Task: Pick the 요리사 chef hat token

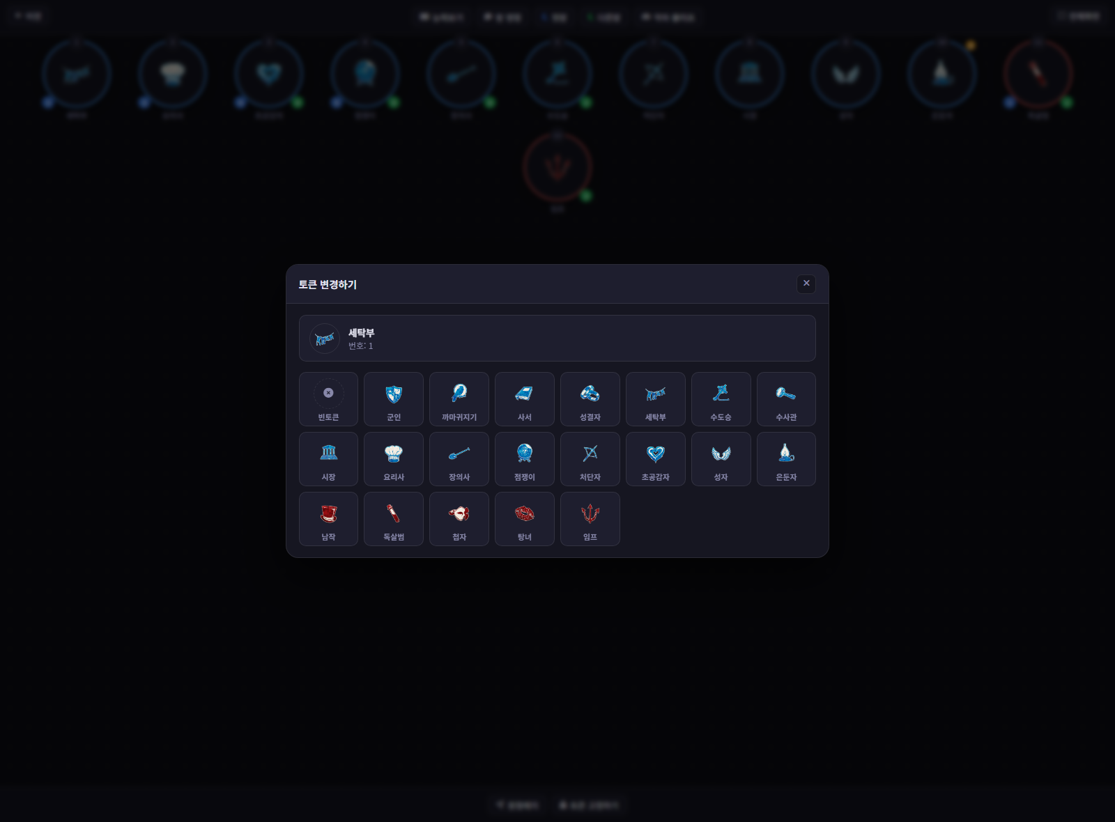Action: click(394, 459)
